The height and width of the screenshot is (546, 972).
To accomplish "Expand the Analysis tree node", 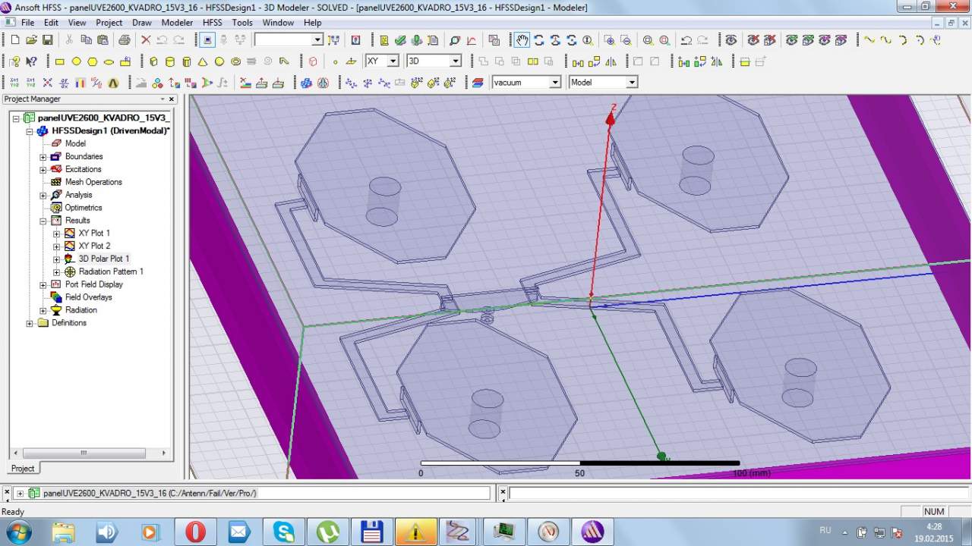I will pos(43,196).
